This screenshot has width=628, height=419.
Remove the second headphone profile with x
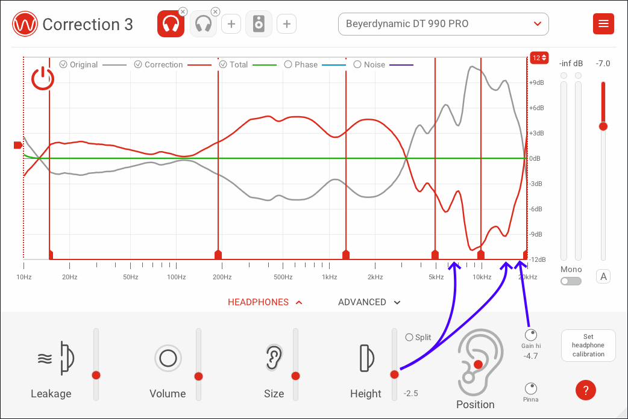tap(215, 11)
